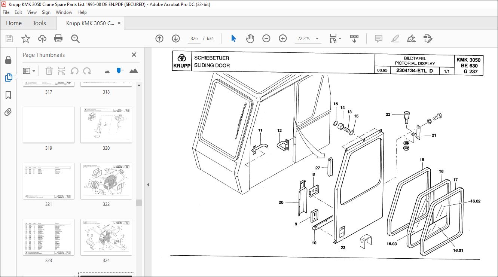Click the Find text magnifier icon
Image resolution: width=498 pixels, height=277 pixels.
[75, 39]
